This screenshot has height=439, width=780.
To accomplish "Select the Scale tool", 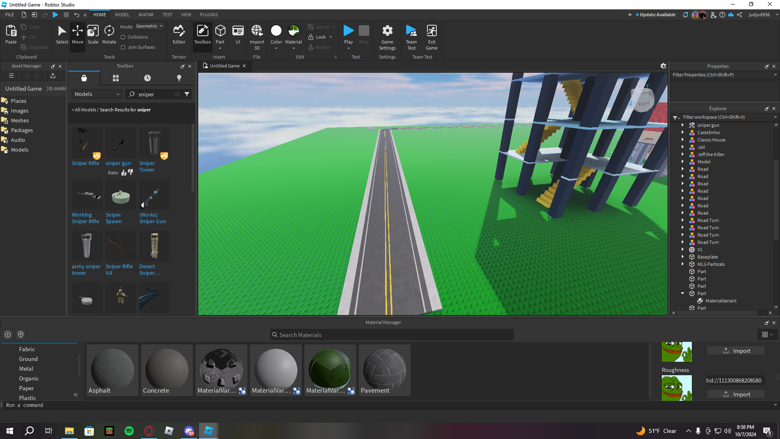I will [x=93, y=35].
